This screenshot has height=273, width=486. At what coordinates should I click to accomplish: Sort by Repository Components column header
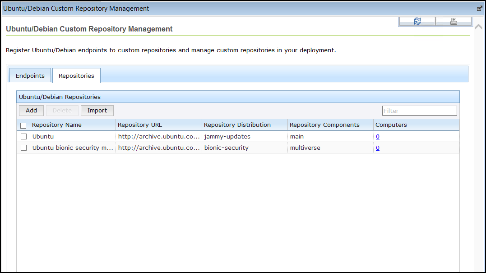tap(330, 125)
